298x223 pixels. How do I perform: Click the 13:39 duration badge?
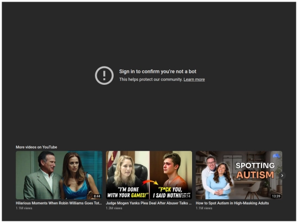(x=276, y=196)
